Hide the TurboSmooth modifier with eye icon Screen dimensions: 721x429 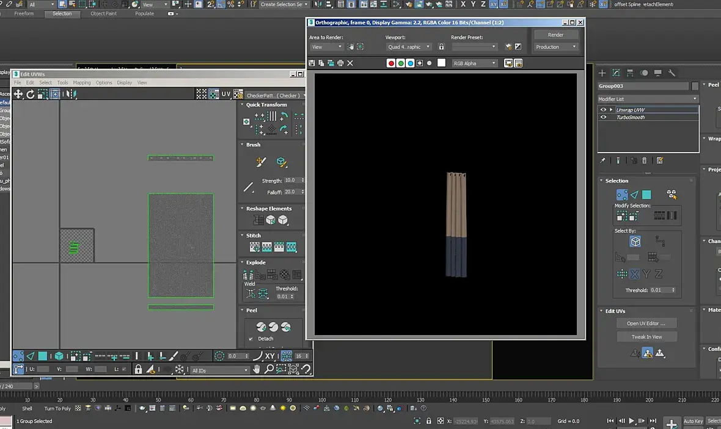pos(604,117)
